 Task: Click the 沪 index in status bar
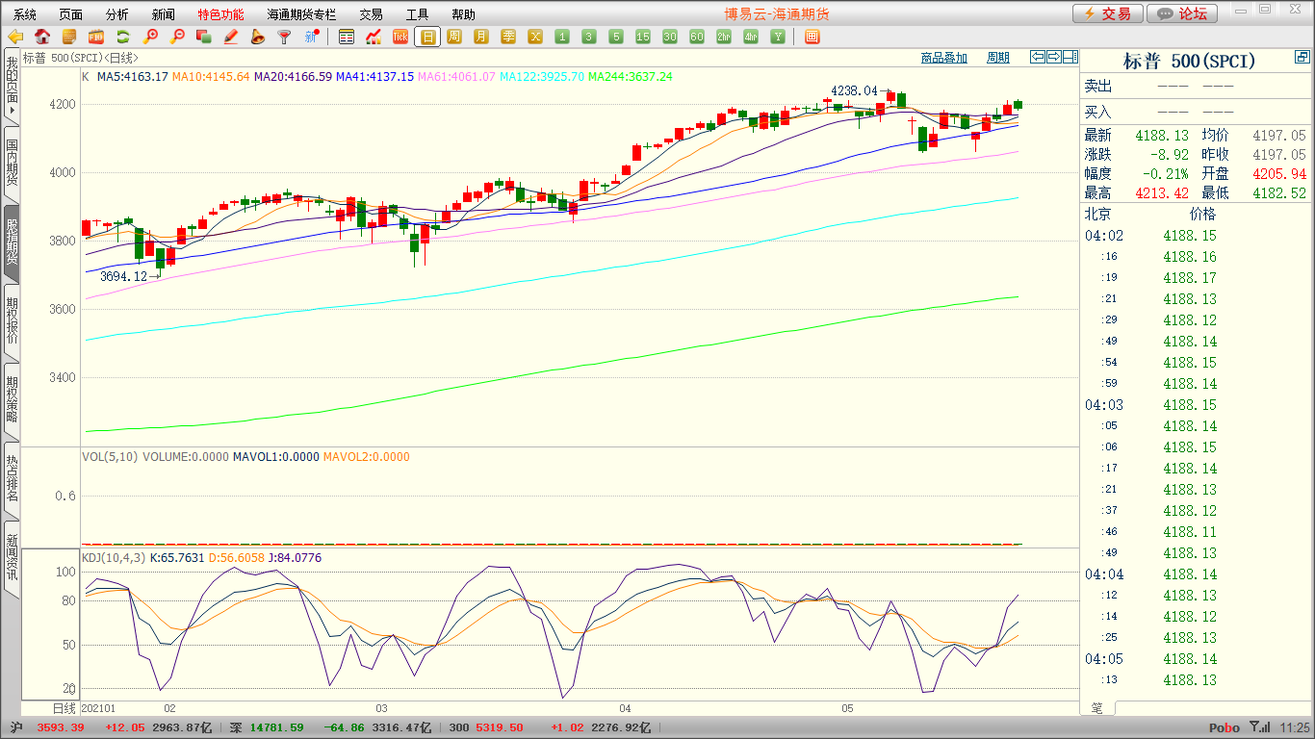click(16, 727)
